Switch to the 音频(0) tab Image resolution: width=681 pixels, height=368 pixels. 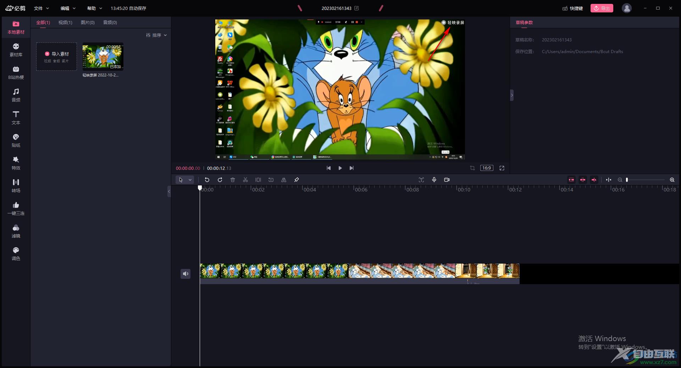click(110, 22)
